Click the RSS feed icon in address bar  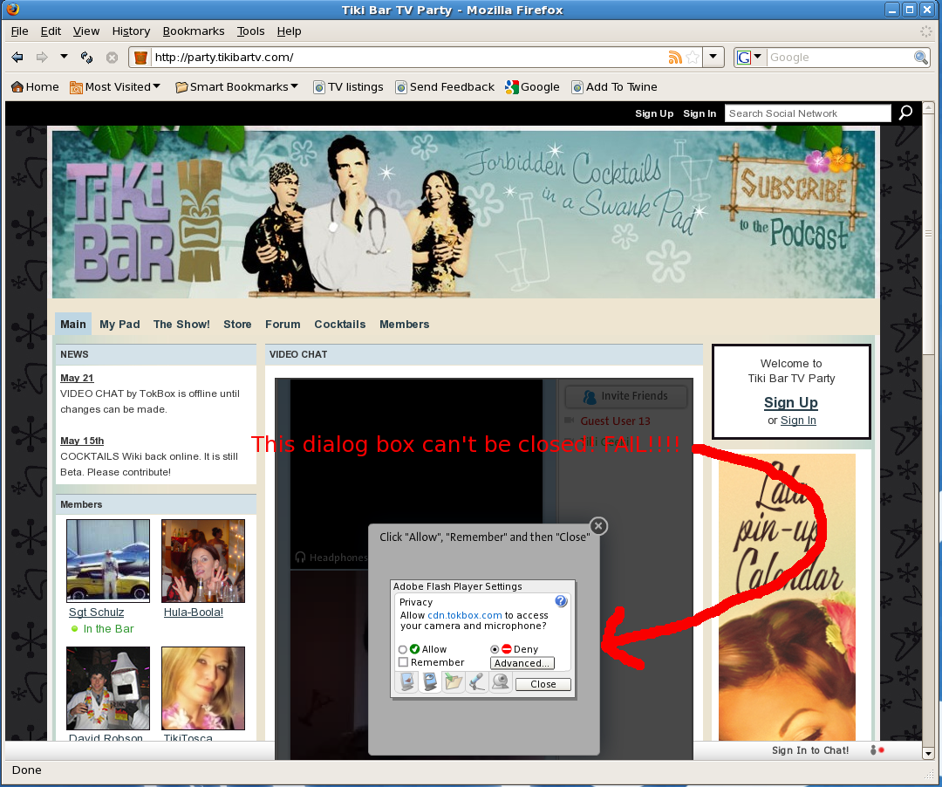click(x=675, y=58)
